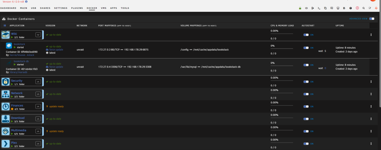Image resolution: width=381 pixels, height=150 pixels.
Task: Open the Main tab
Action: (24, 8)
